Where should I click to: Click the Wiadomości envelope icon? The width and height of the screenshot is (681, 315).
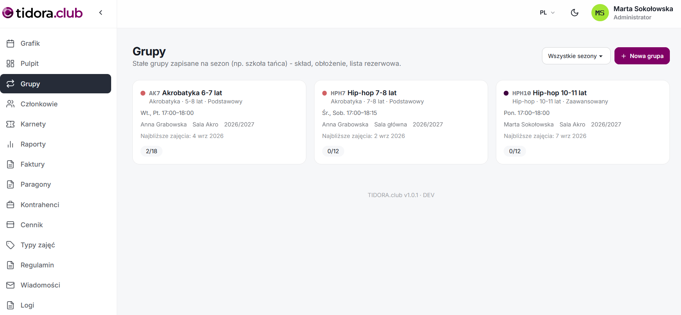(10, 285)
